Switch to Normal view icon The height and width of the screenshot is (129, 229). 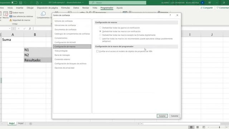[x=191, y=127]
